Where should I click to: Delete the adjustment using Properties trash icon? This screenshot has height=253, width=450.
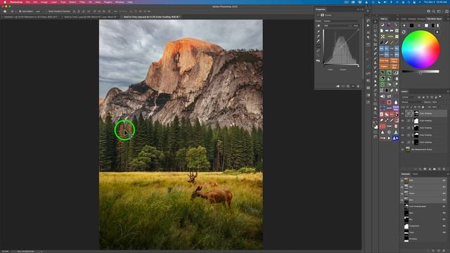click(x=358, y=86)
